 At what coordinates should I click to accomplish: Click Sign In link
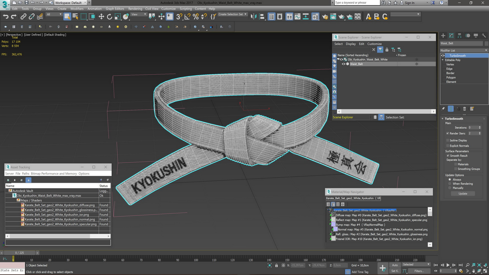[410, 3]
